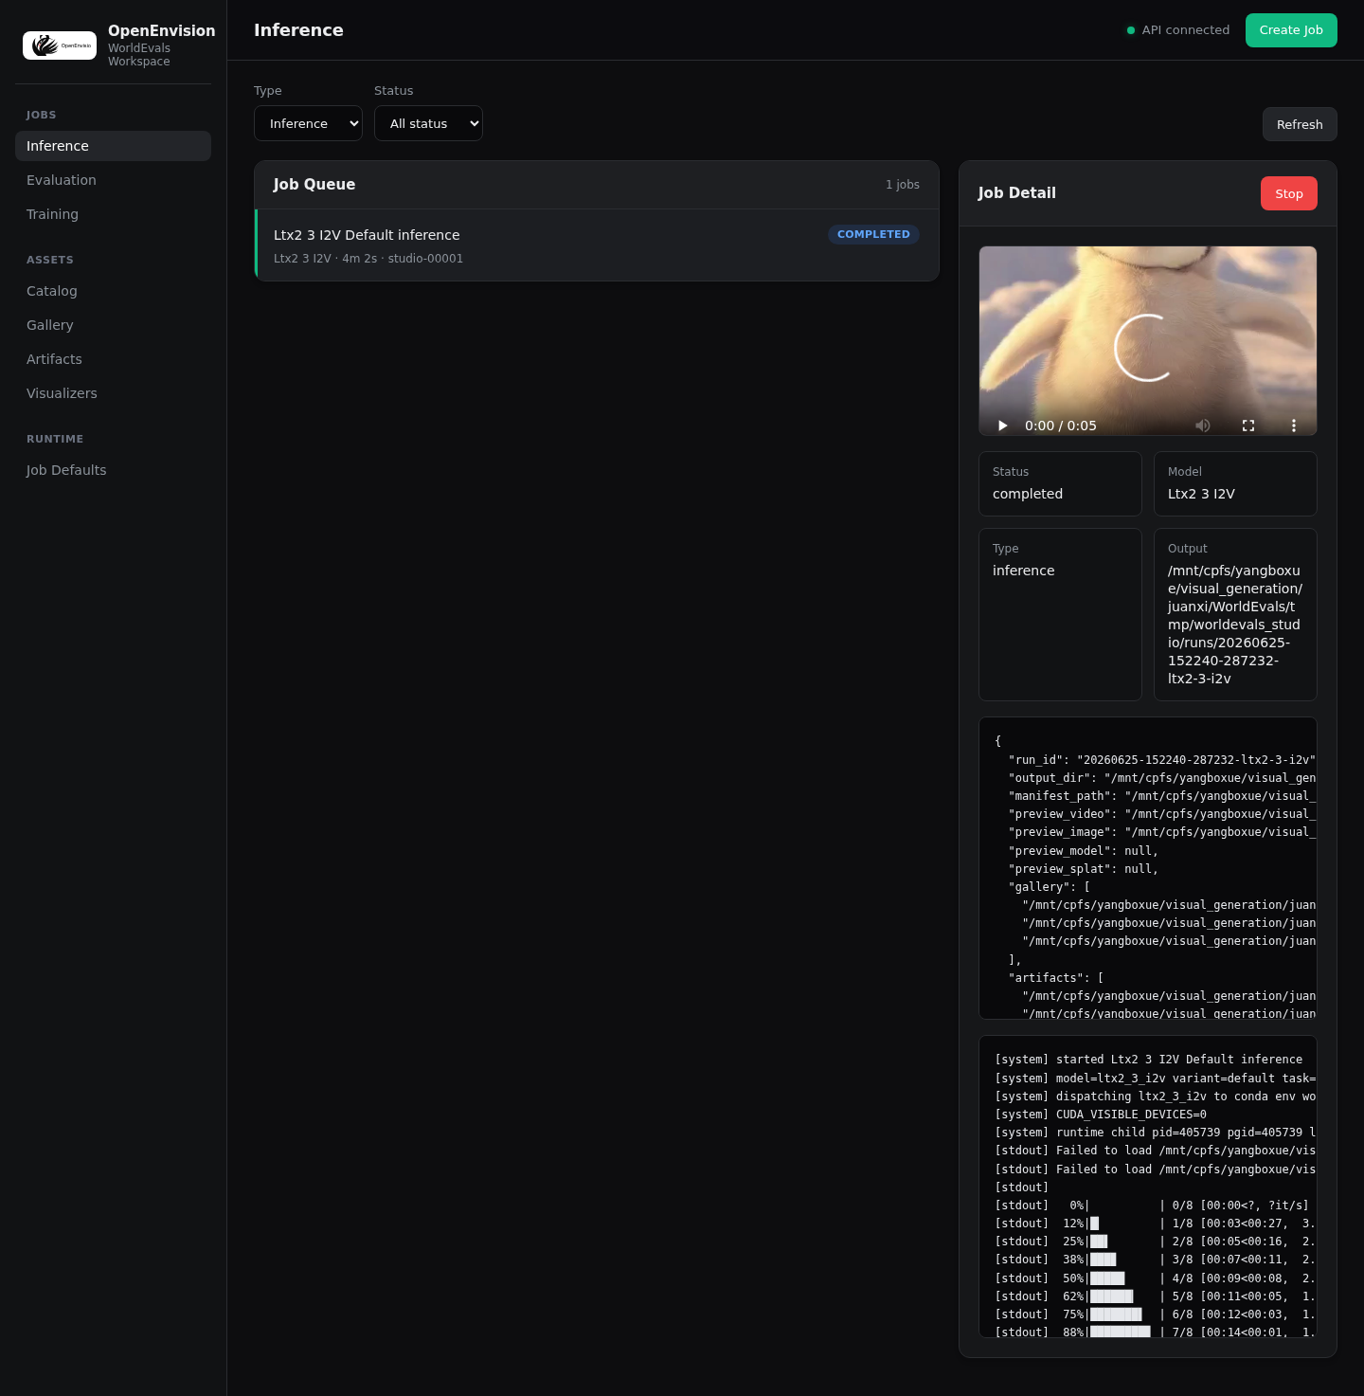Click the Type "inference" value card
The image size is (1364, 1396).
click(x=1060, y=614)
